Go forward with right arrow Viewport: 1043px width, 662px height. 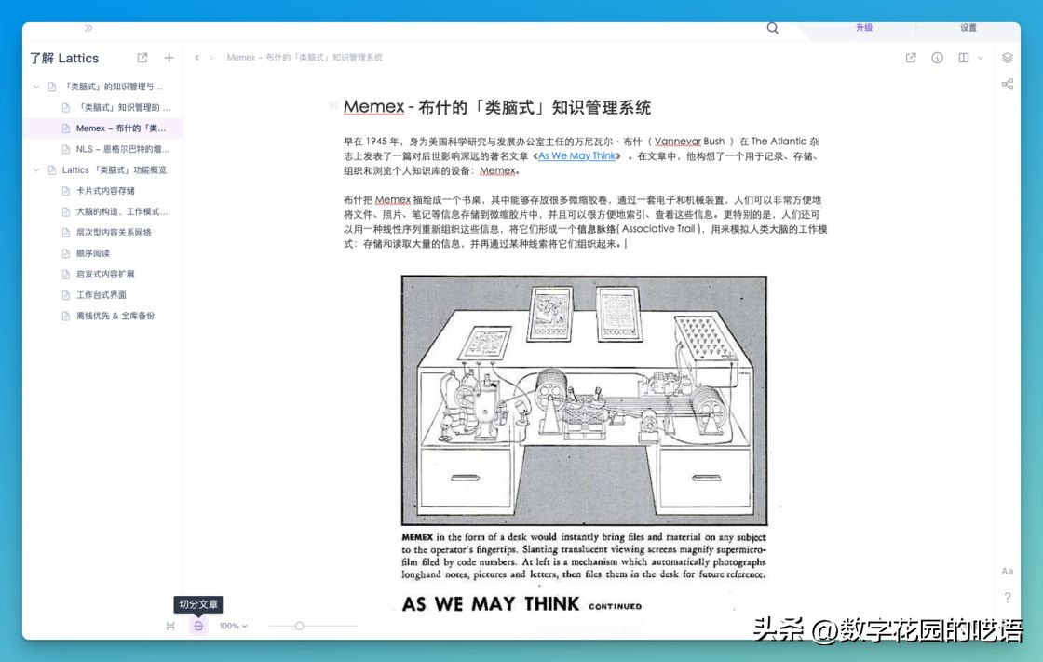click(211, 58)
